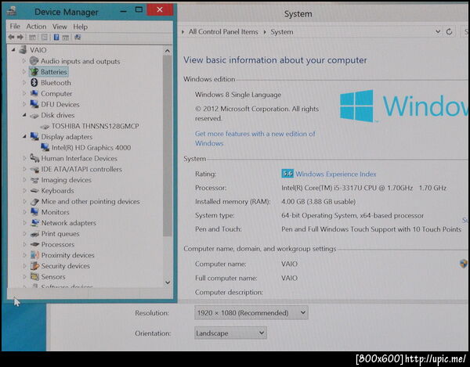This screenshot has width=470, height=367.
Task: Open the File menu in Device Manager
Action: coord(15,27)
